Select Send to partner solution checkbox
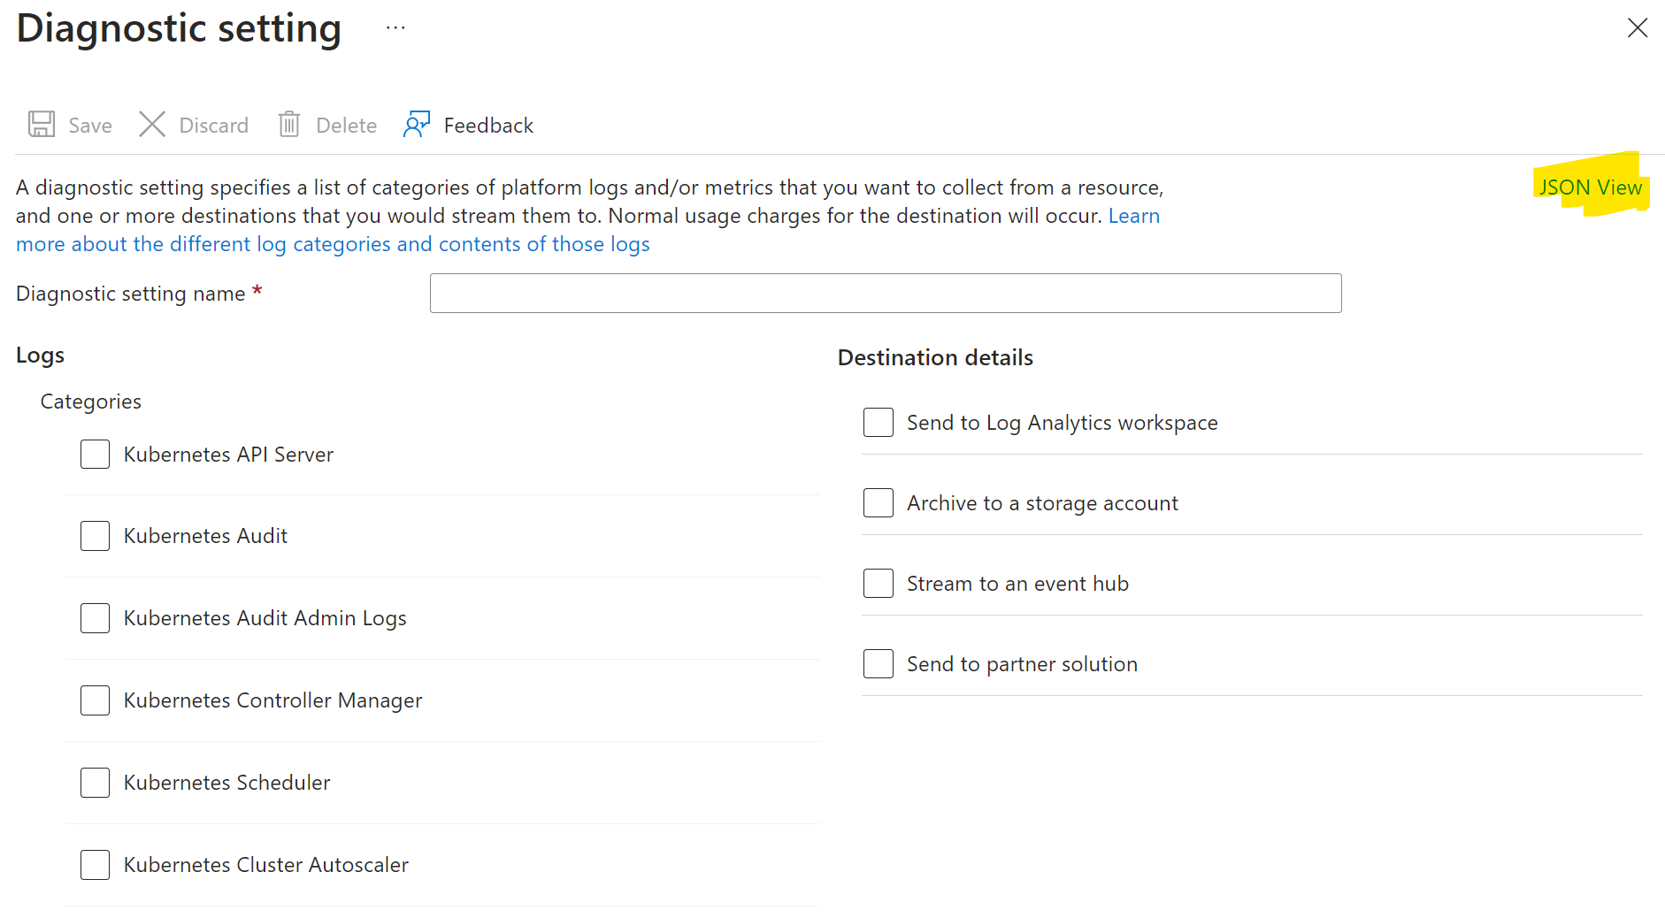The width and height of the screenshot is (1665, 918). click(x=879, y=664)
